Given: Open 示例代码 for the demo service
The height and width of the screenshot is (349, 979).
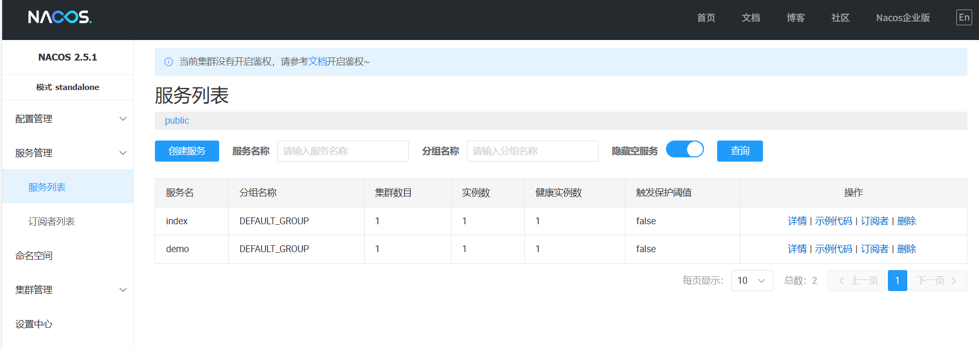Looking at the screenshot, I should tap(834, 249).
